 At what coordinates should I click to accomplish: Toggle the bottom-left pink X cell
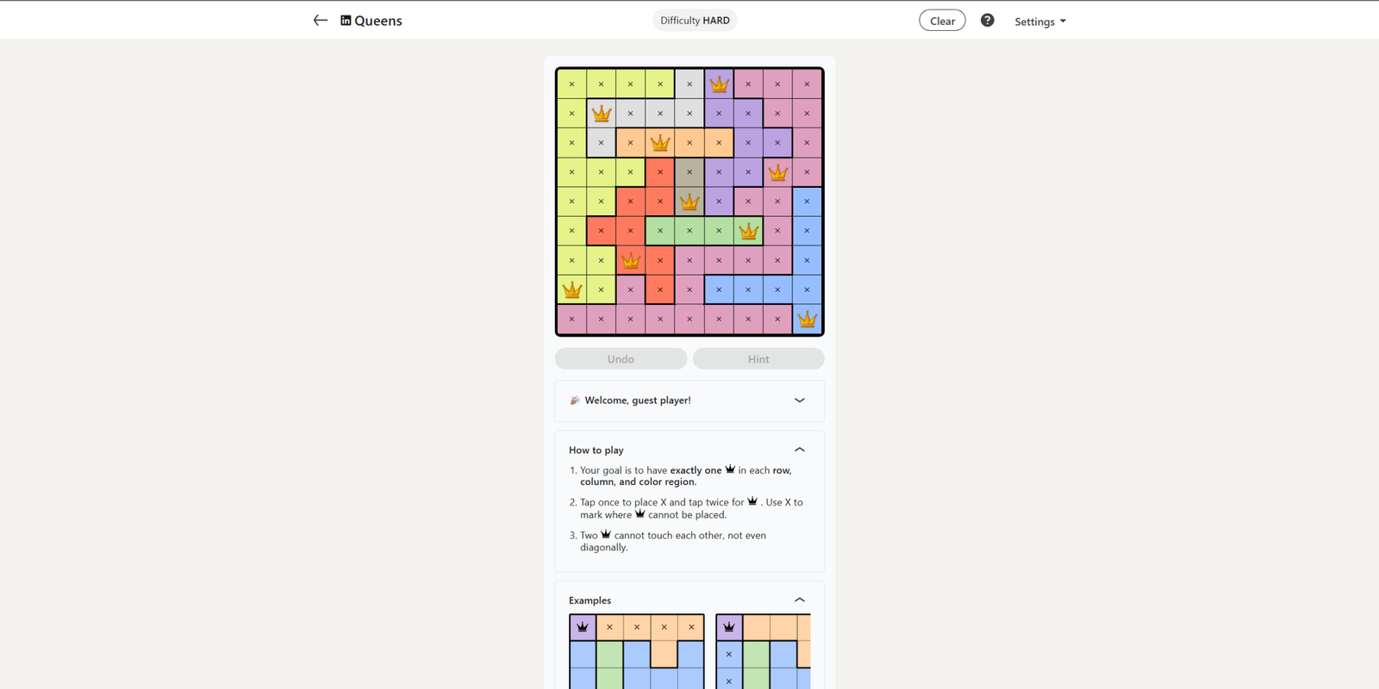(572, 320)
